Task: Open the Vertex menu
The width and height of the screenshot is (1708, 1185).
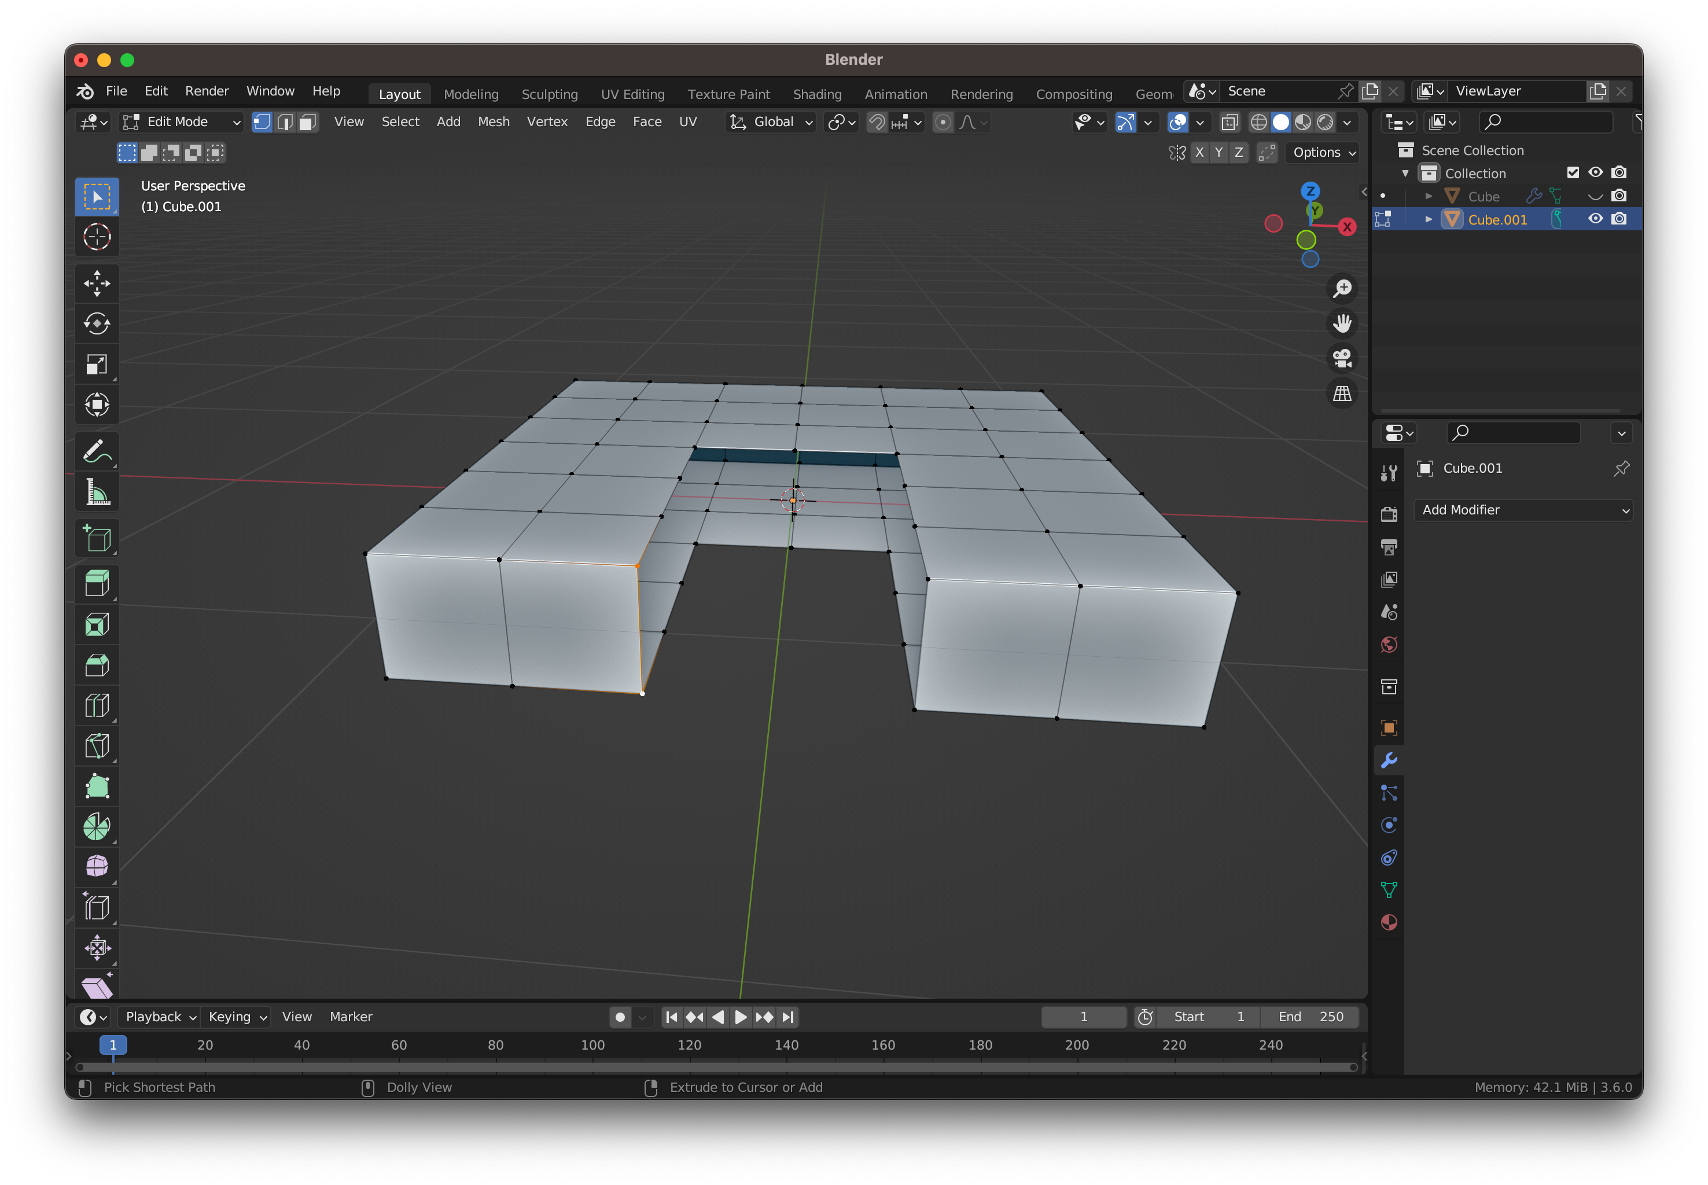Action: [x=547, y=122]
